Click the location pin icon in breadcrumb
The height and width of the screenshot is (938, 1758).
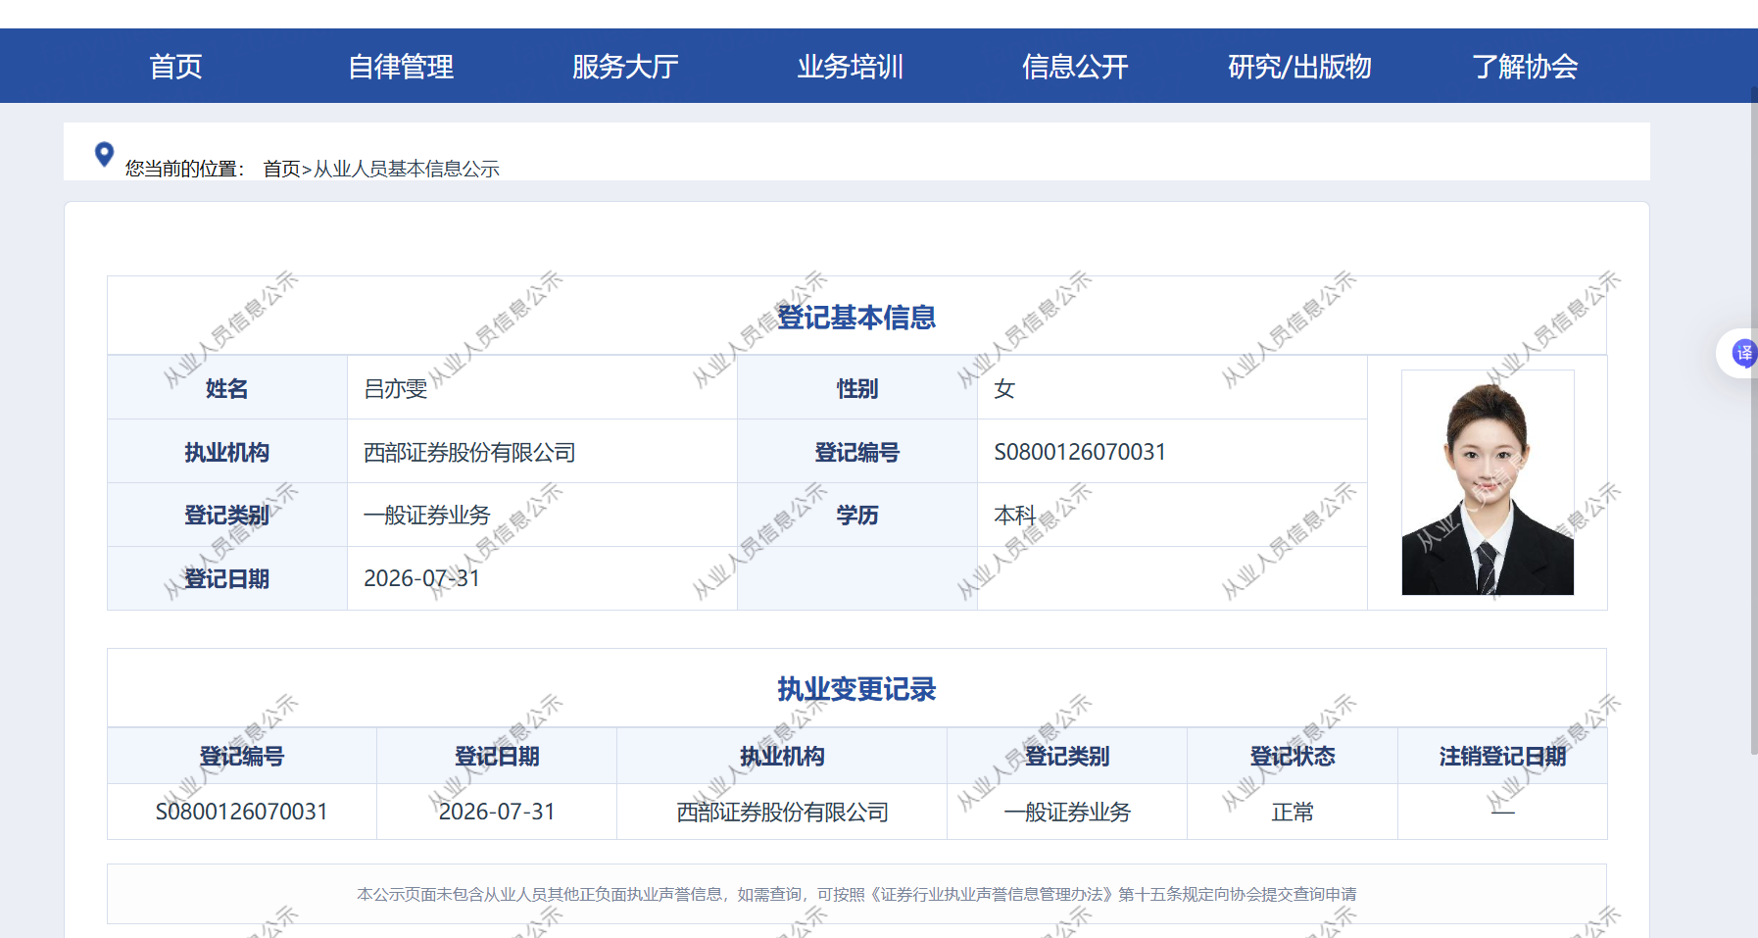(104, 155)
